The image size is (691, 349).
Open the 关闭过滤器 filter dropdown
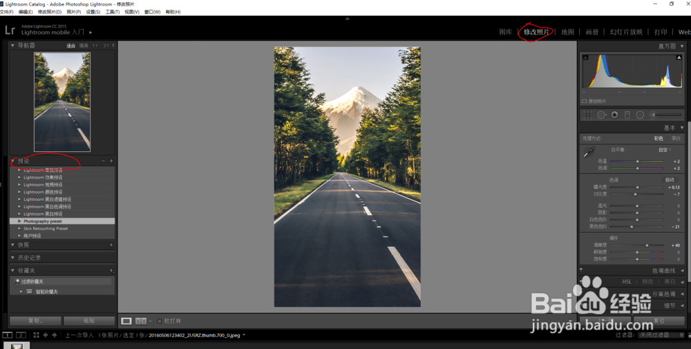pos(661,335)
